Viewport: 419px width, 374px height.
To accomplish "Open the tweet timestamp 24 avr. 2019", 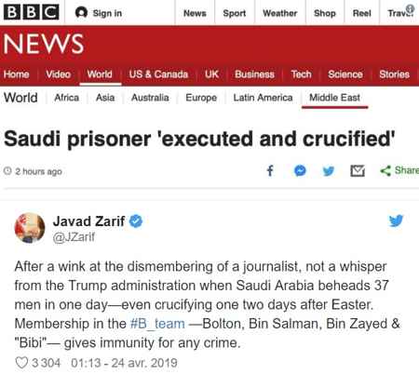I will click(x=124, y=363).
